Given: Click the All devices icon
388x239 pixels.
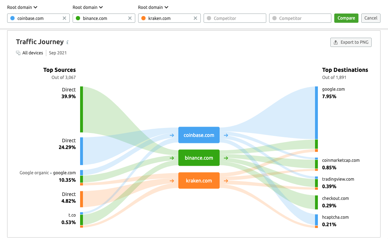Looking at the screenshot, I should 18,53.
